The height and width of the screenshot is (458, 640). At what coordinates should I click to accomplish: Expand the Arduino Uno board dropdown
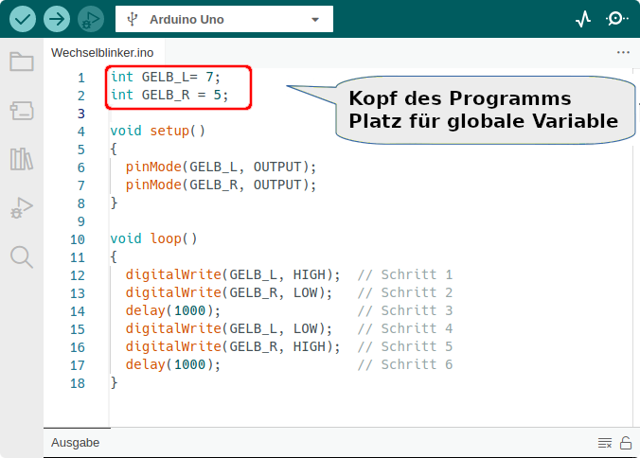tap(223, 19)
